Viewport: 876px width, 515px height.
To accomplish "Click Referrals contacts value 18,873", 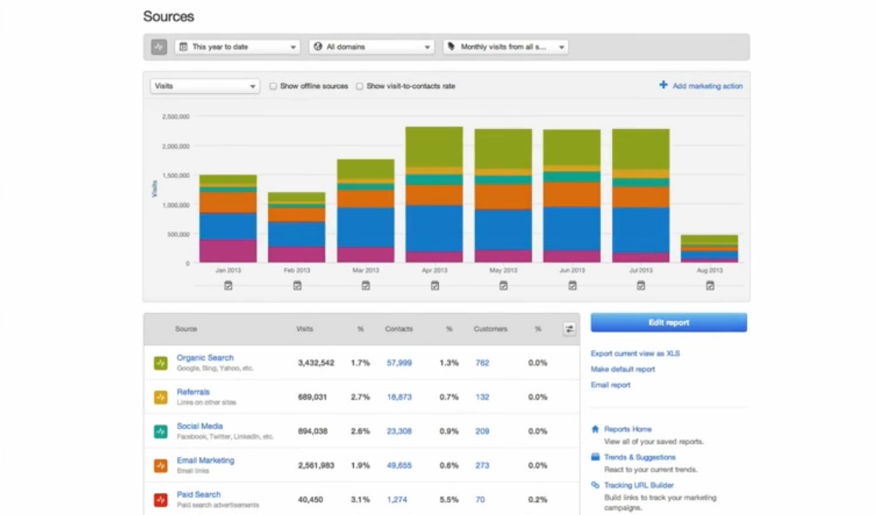I will (x=399, y=397).
